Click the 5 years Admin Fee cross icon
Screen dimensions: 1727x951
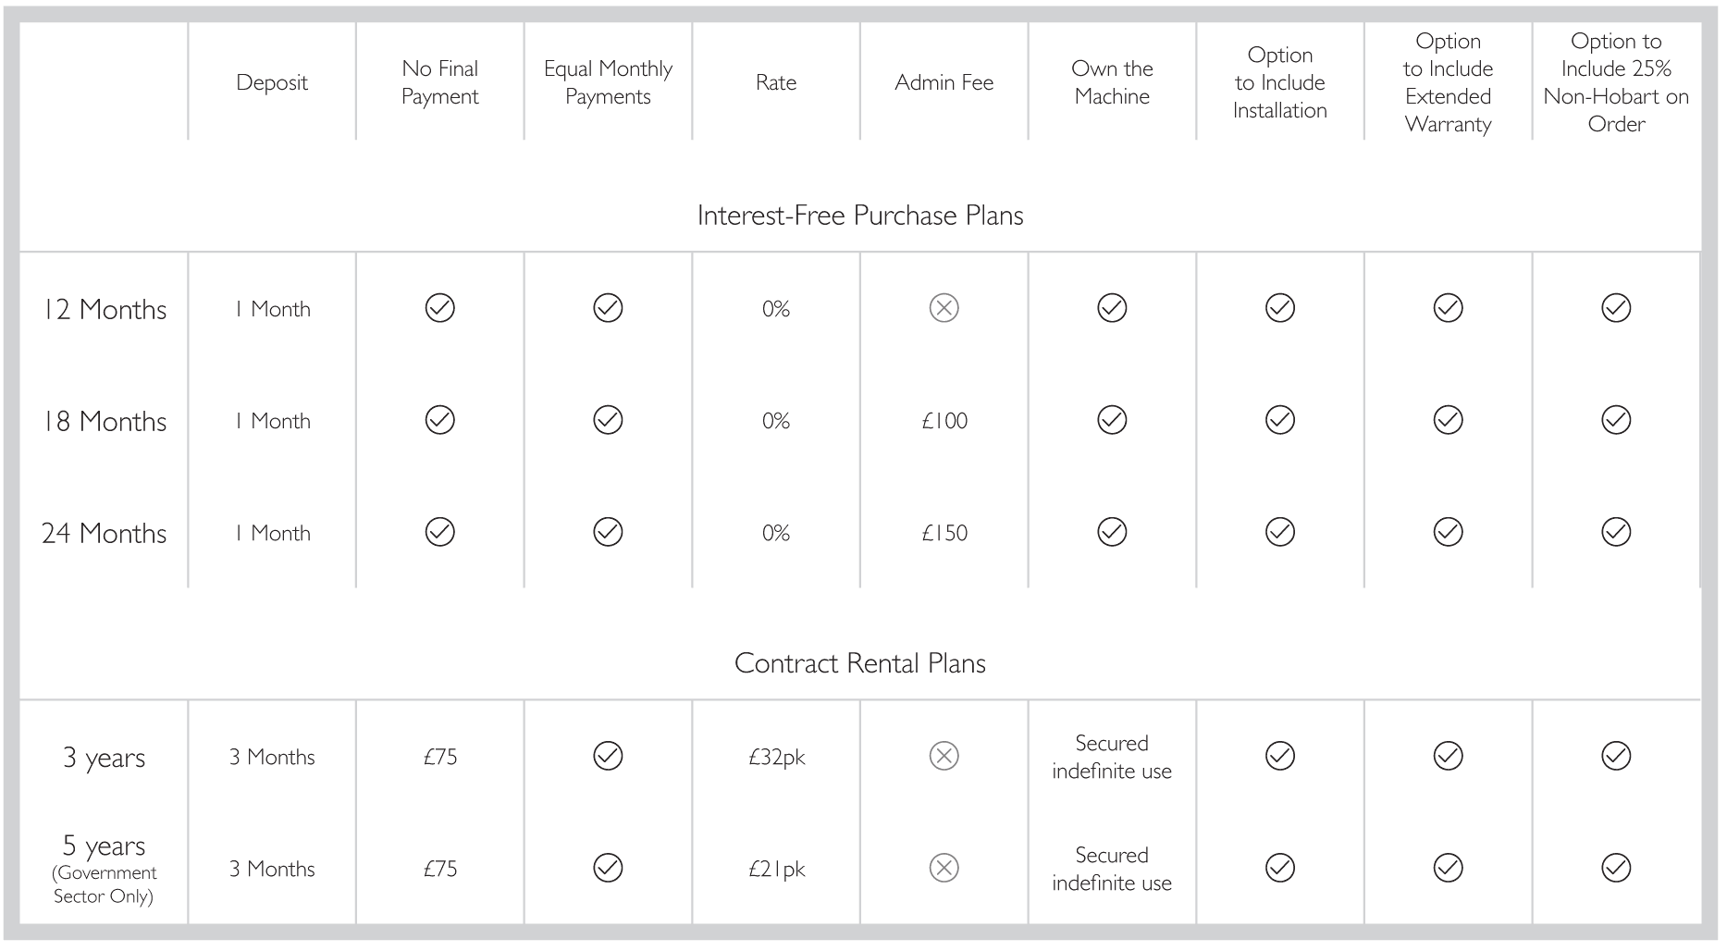click(944, 868)
